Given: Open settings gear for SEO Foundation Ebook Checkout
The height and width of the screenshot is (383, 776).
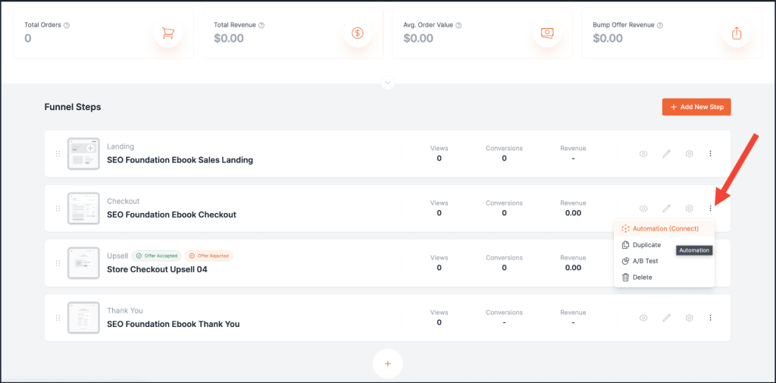Looking at the screenshot, I should click(690, 209).
